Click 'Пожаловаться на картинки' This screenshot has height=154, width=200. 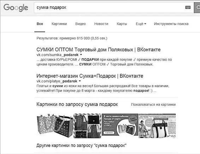[x=153, y=105]
